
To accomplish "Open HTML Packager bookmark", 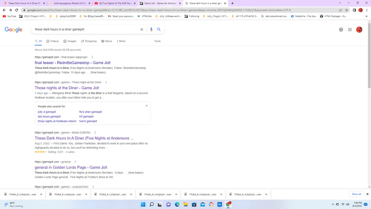I will (333, 17).
